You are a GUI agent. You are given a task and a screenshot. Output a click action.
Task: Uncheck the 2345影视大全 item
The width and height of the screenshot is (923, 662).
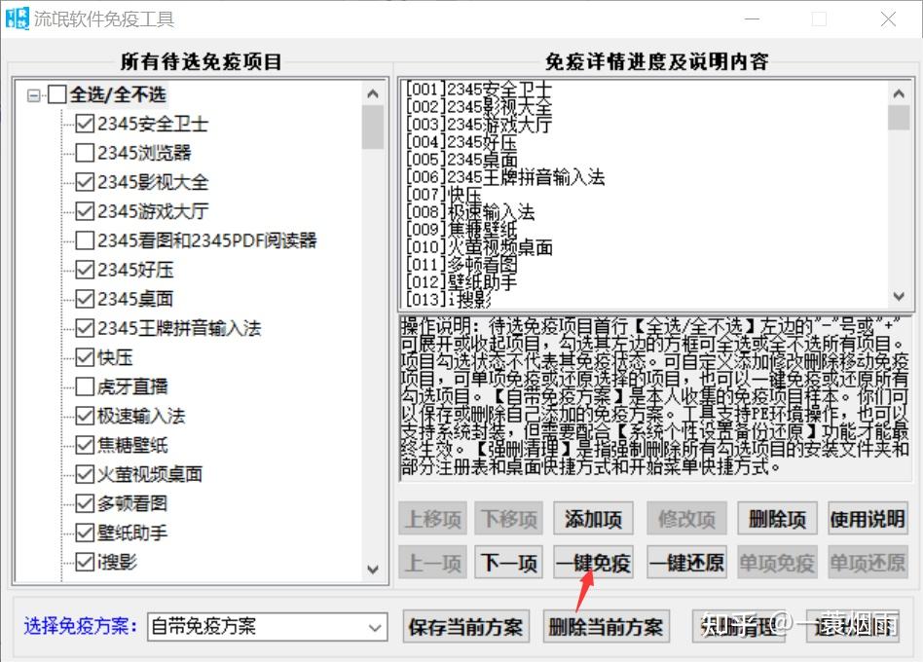[x=85, y=182]
